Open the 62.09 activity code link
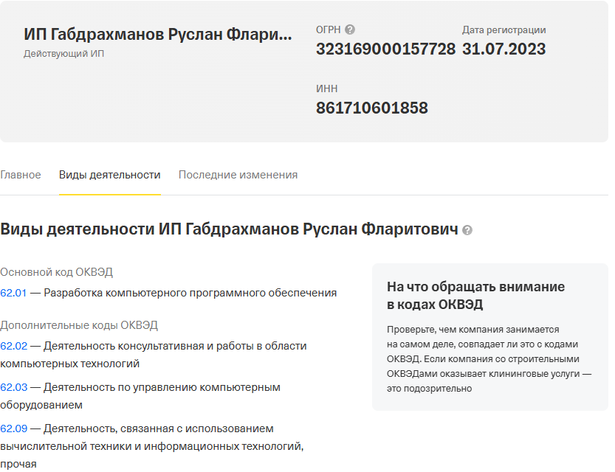Image resolution: width=615 pixels, height=472 pixels. point(13,428)
